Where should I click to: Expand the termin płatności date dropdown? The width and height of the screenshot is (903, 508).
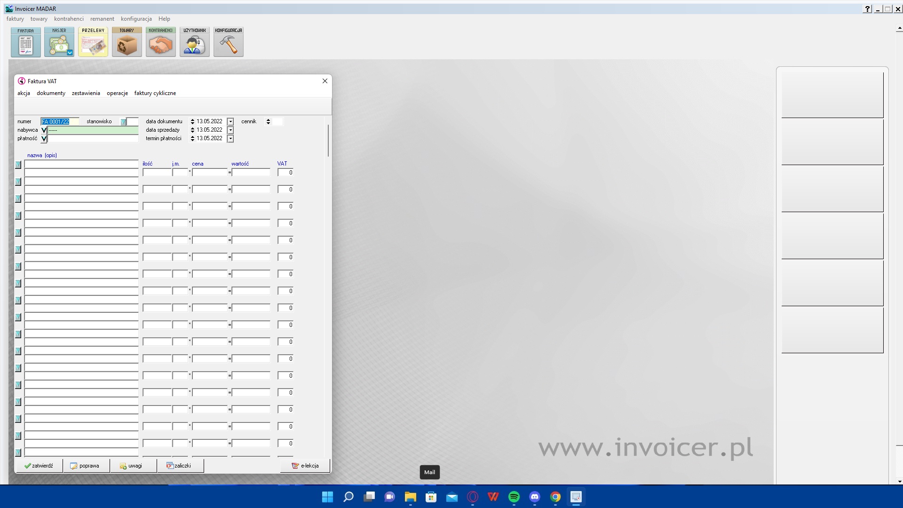(230, 139)
